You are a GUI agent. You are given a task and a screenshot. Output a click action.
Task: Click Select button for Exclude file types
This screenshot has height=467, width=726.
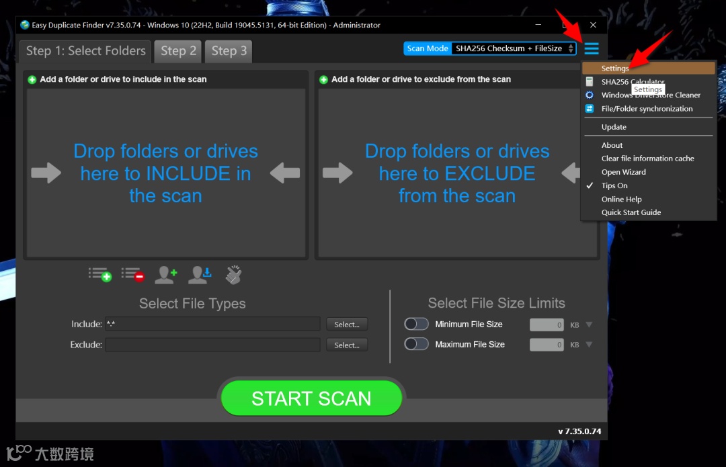(x=347, y=345)
